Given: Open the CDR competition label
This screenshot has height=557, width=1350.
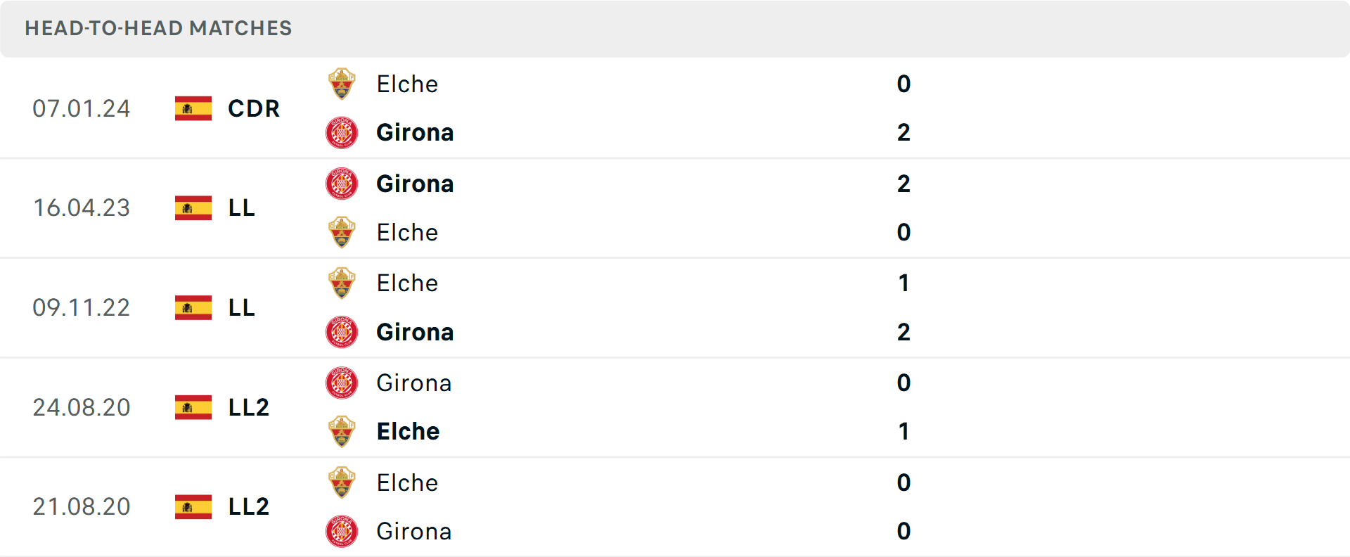Looking at the screenshot, I should pos(254,109).
